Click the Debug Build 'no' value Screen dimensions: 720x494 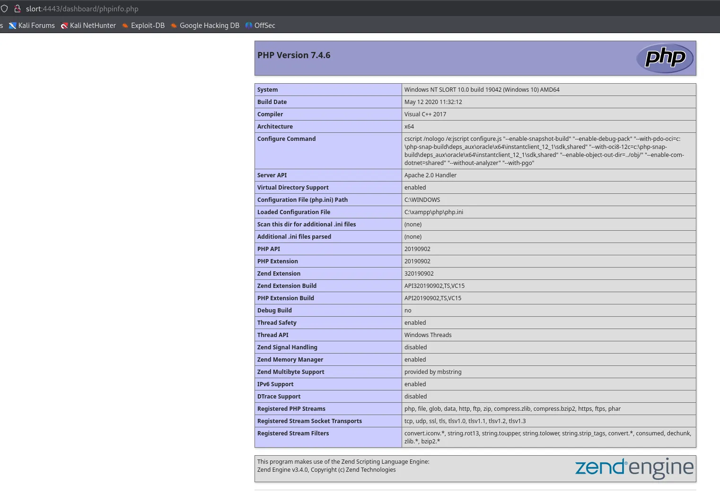(408, 311)
